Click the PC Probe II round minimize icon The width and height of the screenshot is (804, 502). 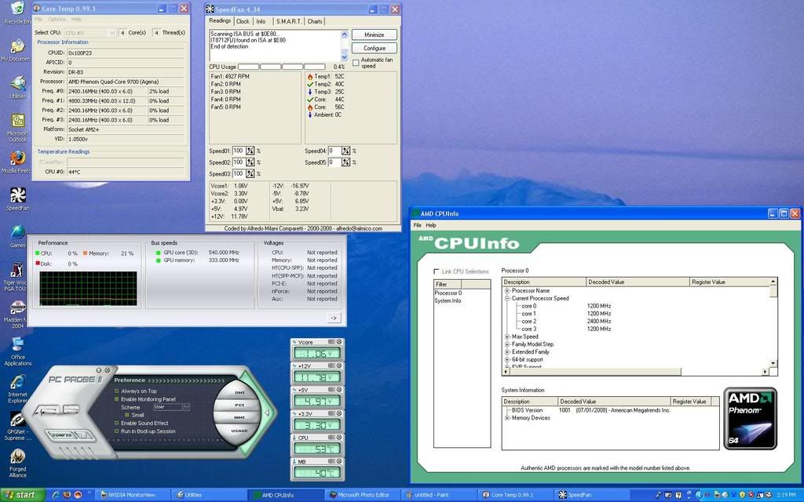99,370
